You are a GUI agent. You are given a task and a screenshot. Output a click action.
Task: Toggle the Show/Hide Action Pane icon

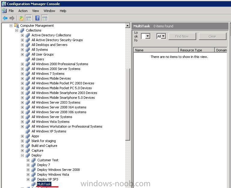click(45, 18)
